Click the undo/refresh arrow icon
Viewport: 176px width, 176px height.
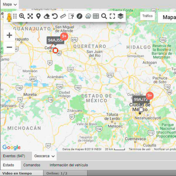[x=55, y=16]
